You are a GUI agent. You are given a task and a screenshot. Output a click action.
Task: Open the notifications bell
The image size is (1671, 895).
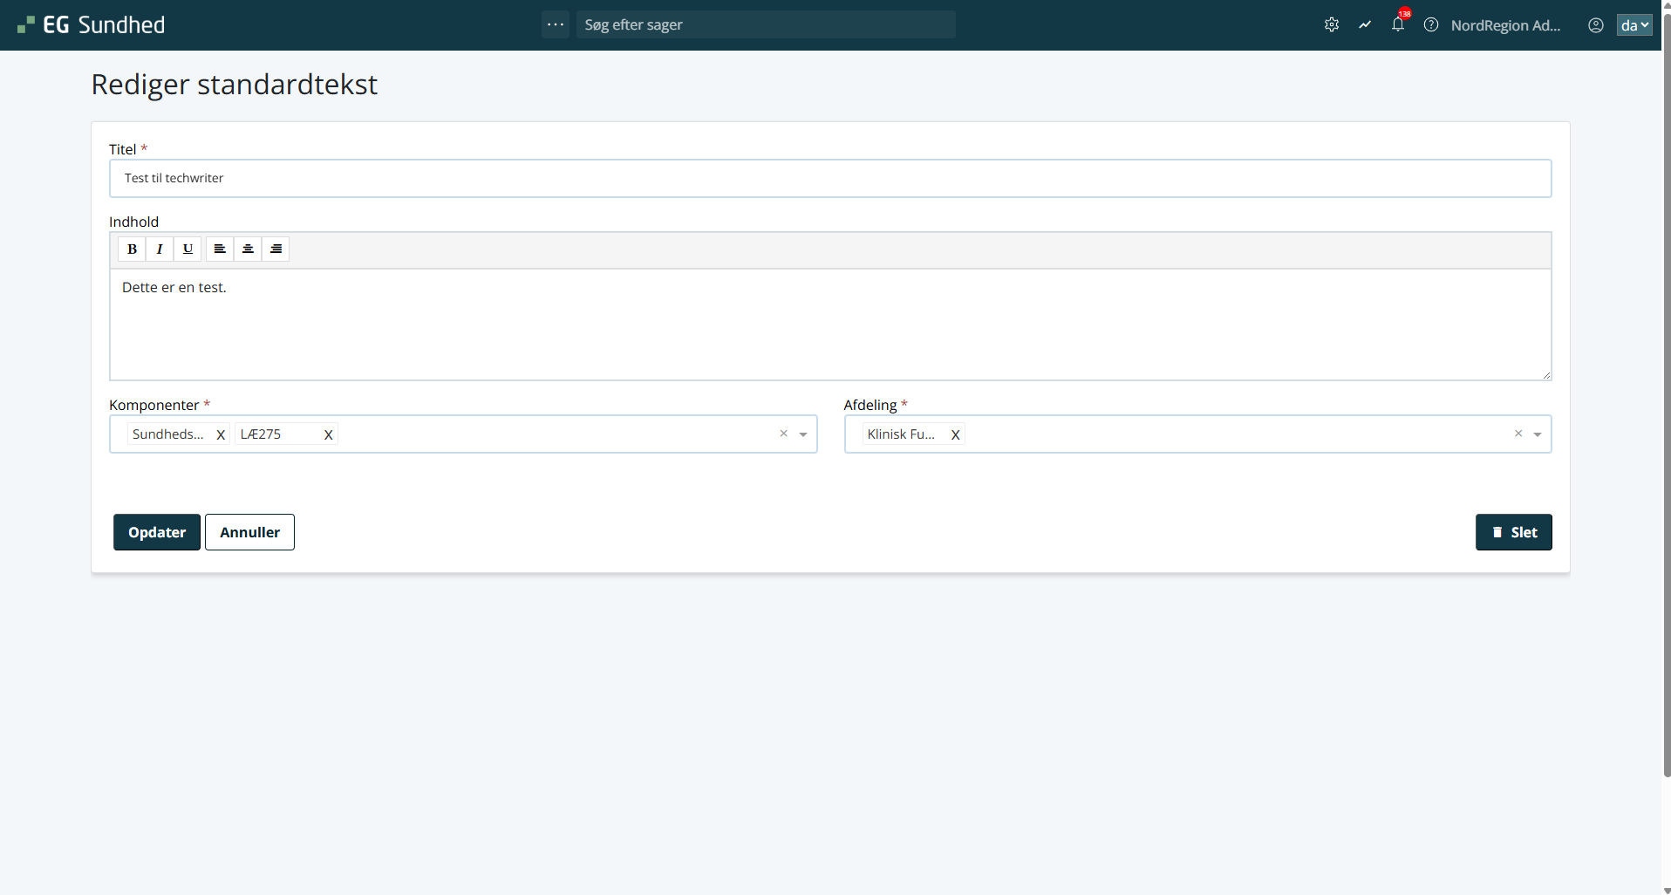coord(1397,25)
